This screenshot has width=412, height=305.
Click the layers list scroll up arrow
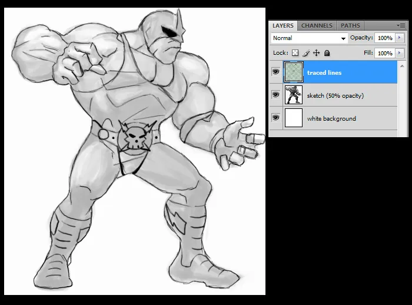pyautogui.click(x=402, y=66)
